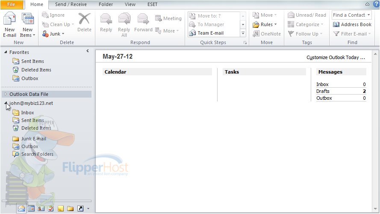Click the Delete button in ribbon
The image size is (380, 214).
[84, 23]
